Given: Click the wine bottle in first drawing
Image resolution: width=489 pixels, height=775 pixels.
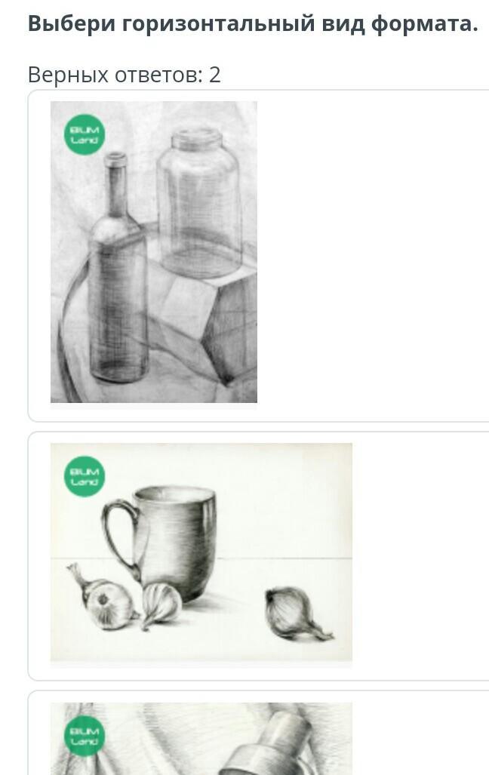Looking at the screenshot, I should (x=118, y=267).
